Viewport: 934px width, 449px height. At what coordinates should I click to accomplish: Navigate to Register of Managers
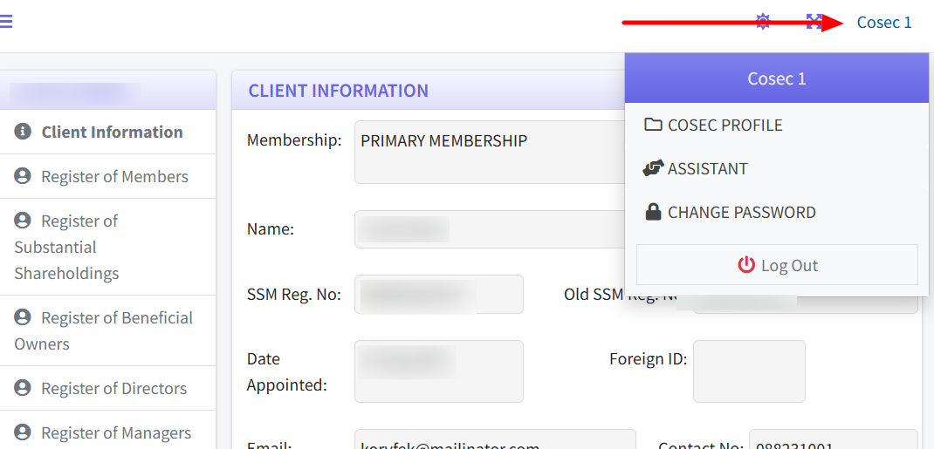click(115, 433)
